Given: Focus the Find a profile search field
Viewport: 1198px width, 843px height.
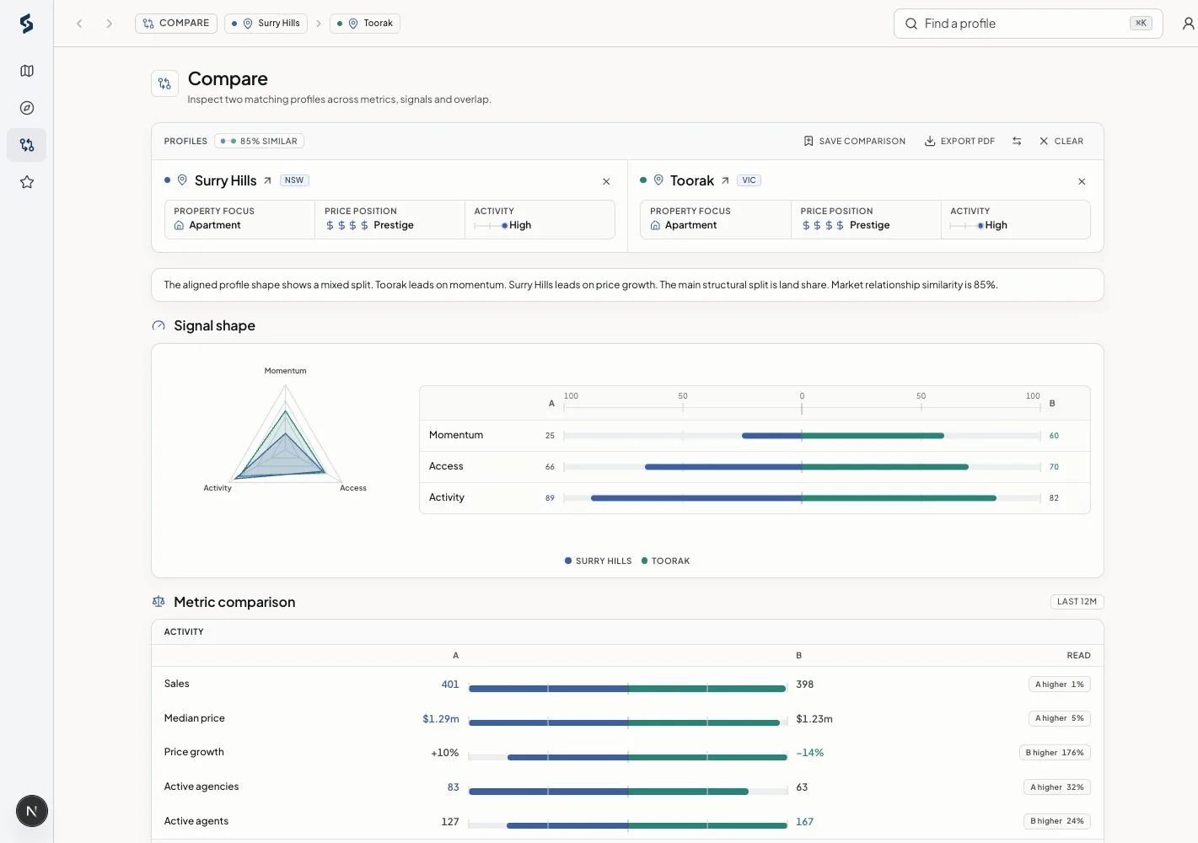Looking at the screenshot, I should coord(1028,24).
